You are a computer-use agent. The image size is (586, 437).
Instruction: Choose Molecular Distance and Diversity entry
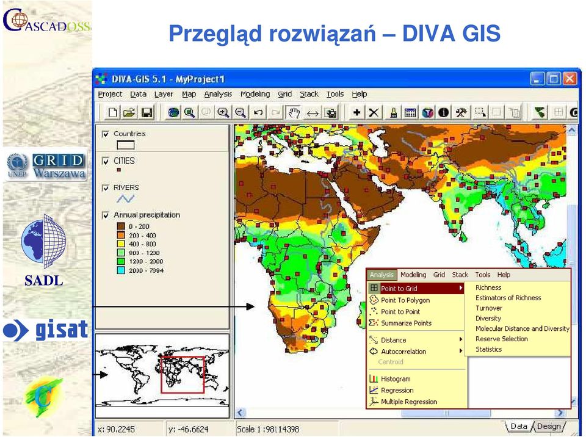[x=523, y=328]
